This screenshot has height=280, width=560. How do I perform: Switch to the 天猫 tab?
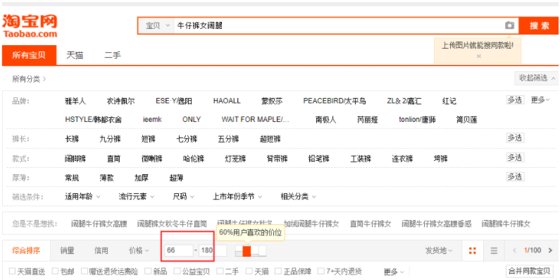75,56
